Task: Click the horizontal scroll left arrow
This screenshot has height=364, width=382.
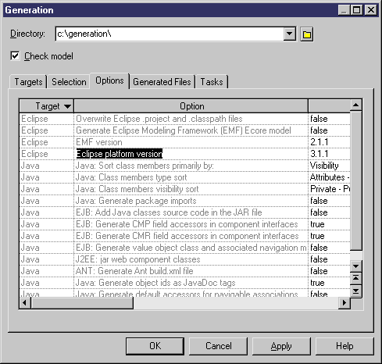Action: point(25,303)
